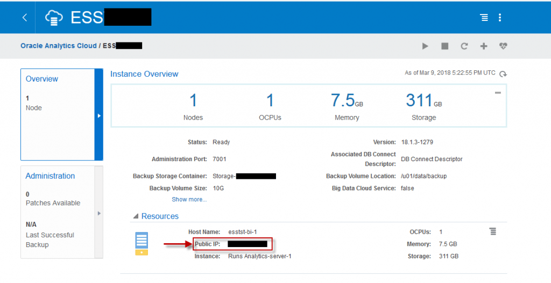Start the service with the play icon
The width and height of the screenshot is (551, 283).
point(425,46)
